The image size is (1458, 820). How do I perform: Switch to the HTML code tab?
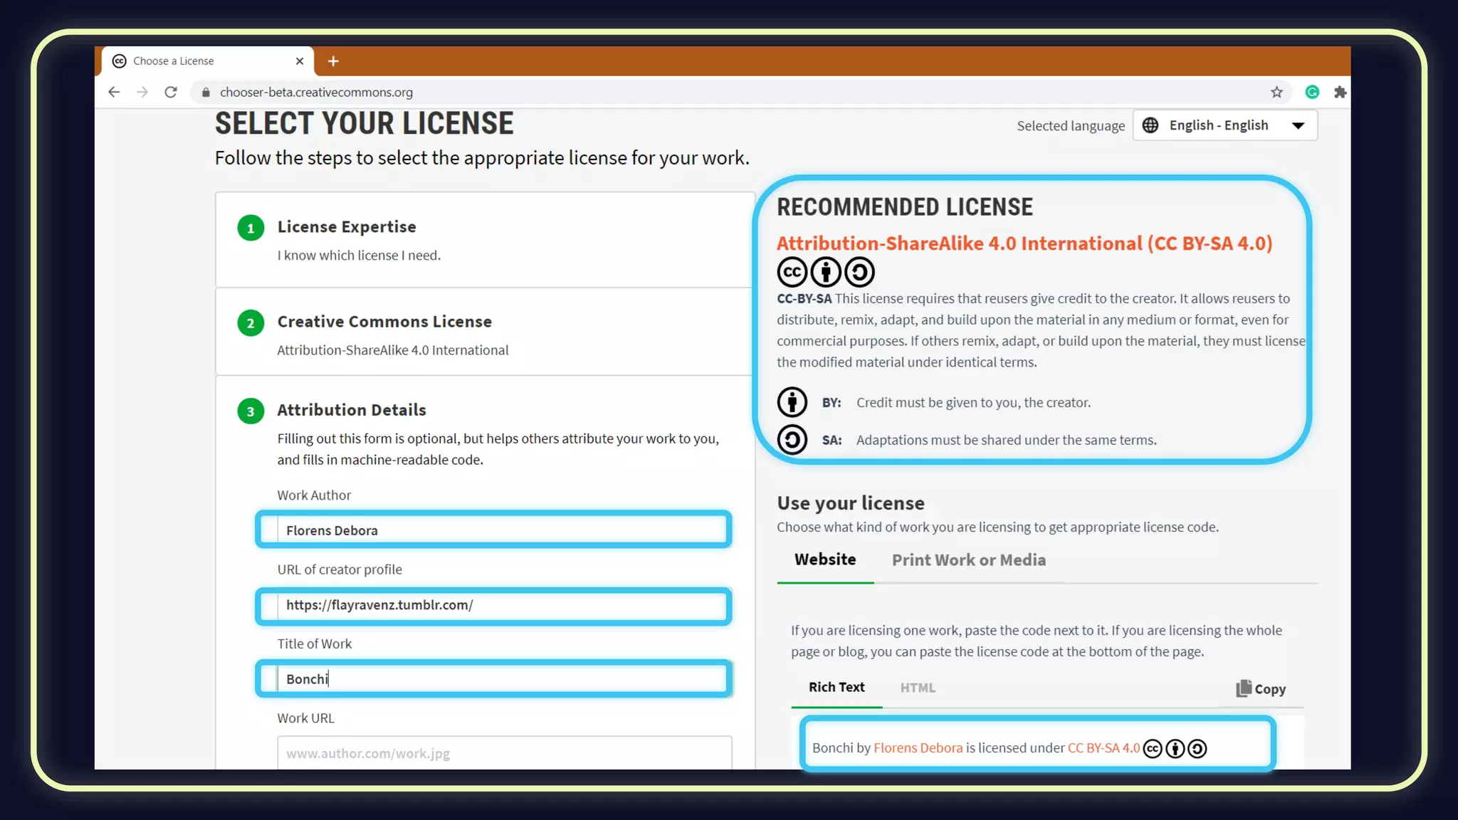(x=917, y=688)
